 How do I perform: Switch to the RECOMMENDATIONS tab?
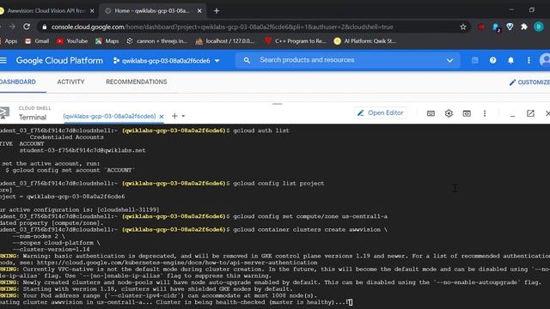137,82
